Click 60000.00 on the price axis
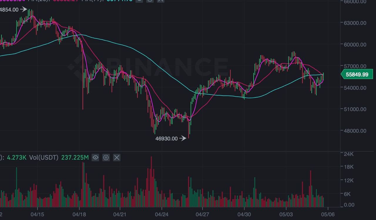The width and height of the screenshot is (376, 220). [x=355, y=45]
